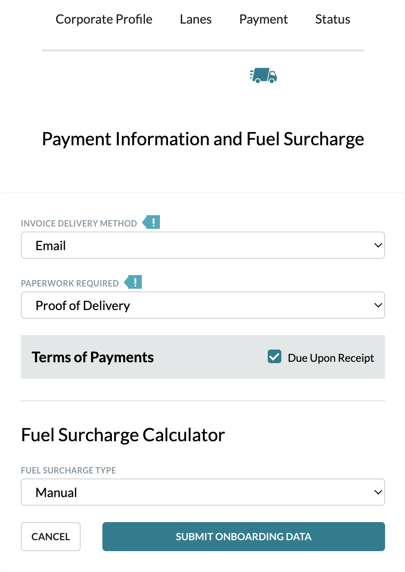This screenshot has height=572, width=405.
Task: Click the gray progress bar under the tabs
Action: [x=203, y=50]
